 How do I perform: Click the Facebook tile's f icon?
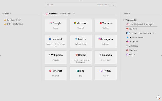click(x=50, y=39)
